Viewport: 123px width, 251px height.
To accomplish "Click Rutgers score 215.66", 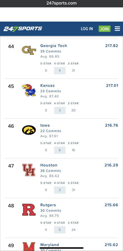I will (111, 205).
